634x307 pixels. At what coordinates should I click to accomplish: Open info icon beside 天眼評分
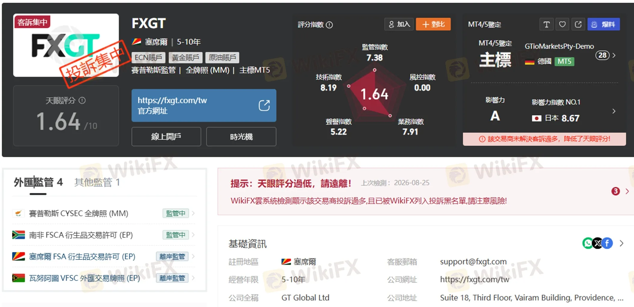point(82,100)
